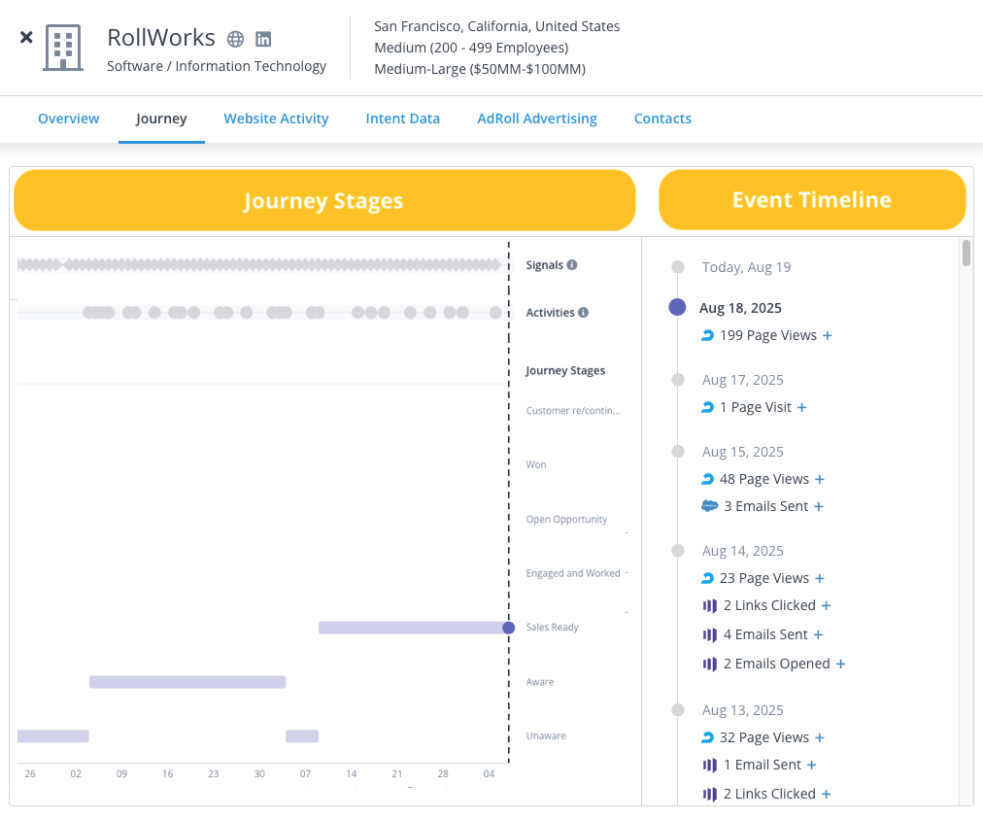Viewport: 983px width, 818px height.
Task: Go to the Intent Data tab
Action: pos(402,119)
